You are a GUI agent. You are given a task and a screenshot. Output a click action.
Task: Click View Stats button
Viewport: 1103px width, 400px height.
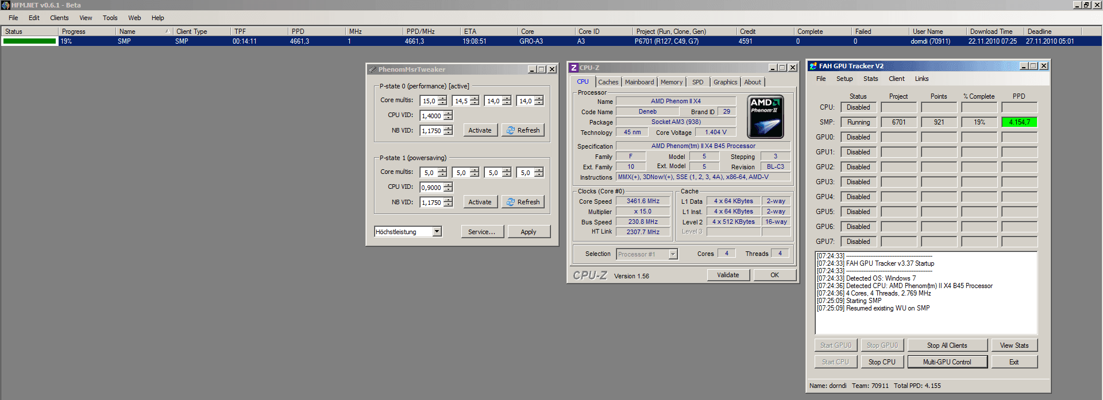pyautogui.click(x=1014, y=345)
